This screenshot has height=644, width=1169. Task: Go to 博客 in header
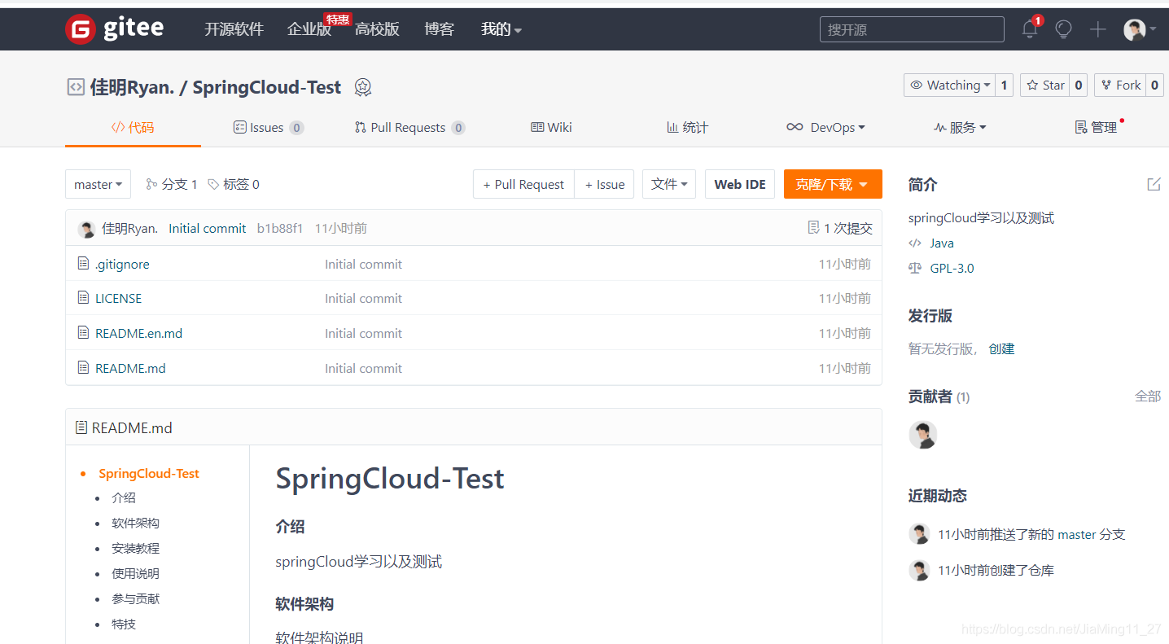(439, 29)
